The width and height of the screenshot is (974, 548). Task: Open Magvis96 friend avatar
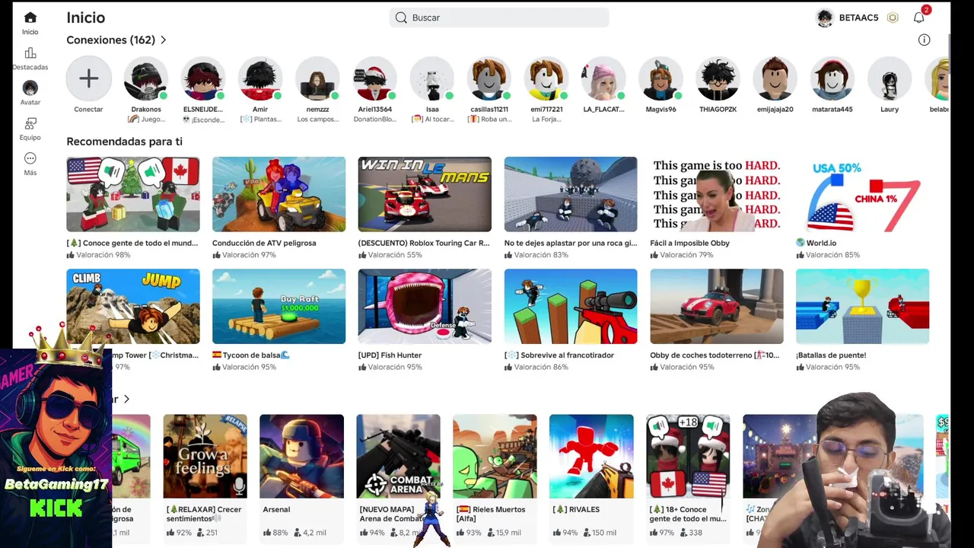click(660, 78)
